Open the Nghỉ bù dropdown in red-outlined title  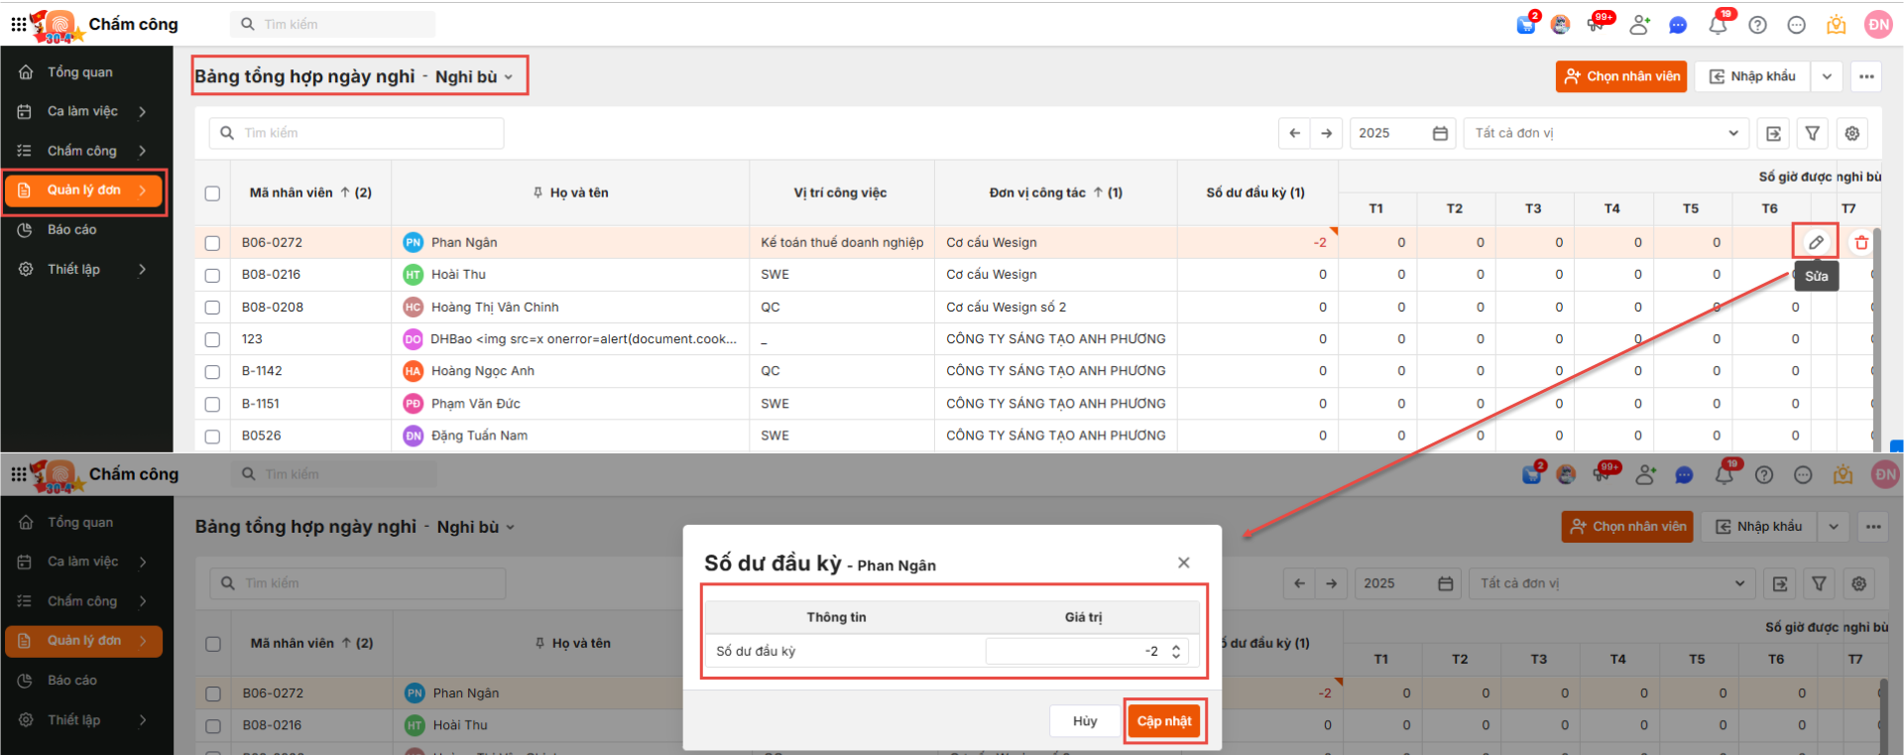(x=474, y=77)
